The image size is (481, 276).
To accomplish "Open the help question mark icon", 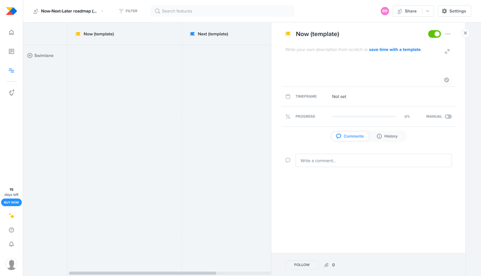I will pos(11,230).
